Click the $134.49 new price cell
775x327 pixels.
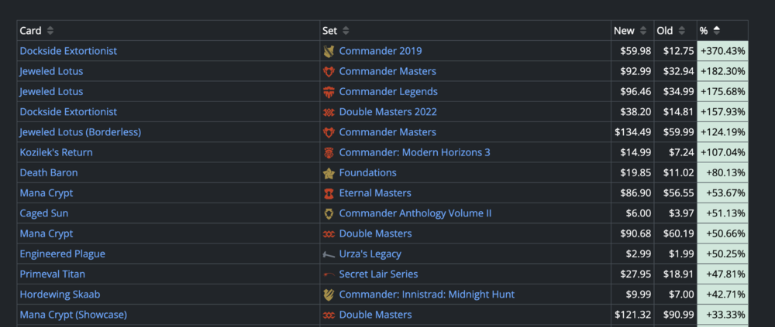[632, 132]
